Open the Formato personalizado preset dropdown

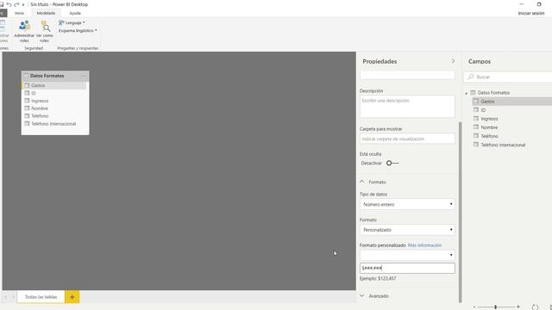tap(407, 255)
